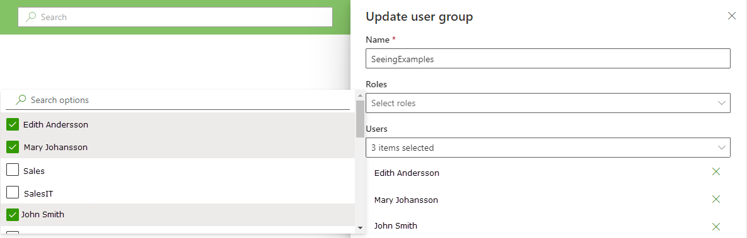Click the magnifier icon in top search bar
Image resolution: width=747 pixels, height=238 pixels.
tap(31, 16)
